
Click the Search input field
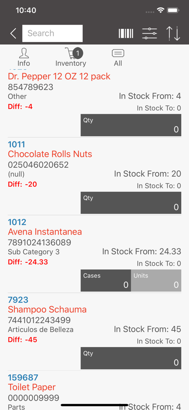click(52, 34)
